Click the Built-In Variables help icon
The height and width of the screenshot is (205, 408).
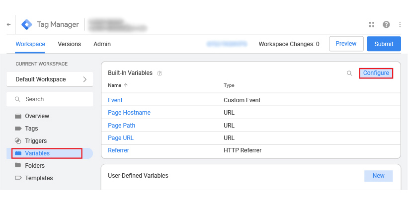point(160,73)
